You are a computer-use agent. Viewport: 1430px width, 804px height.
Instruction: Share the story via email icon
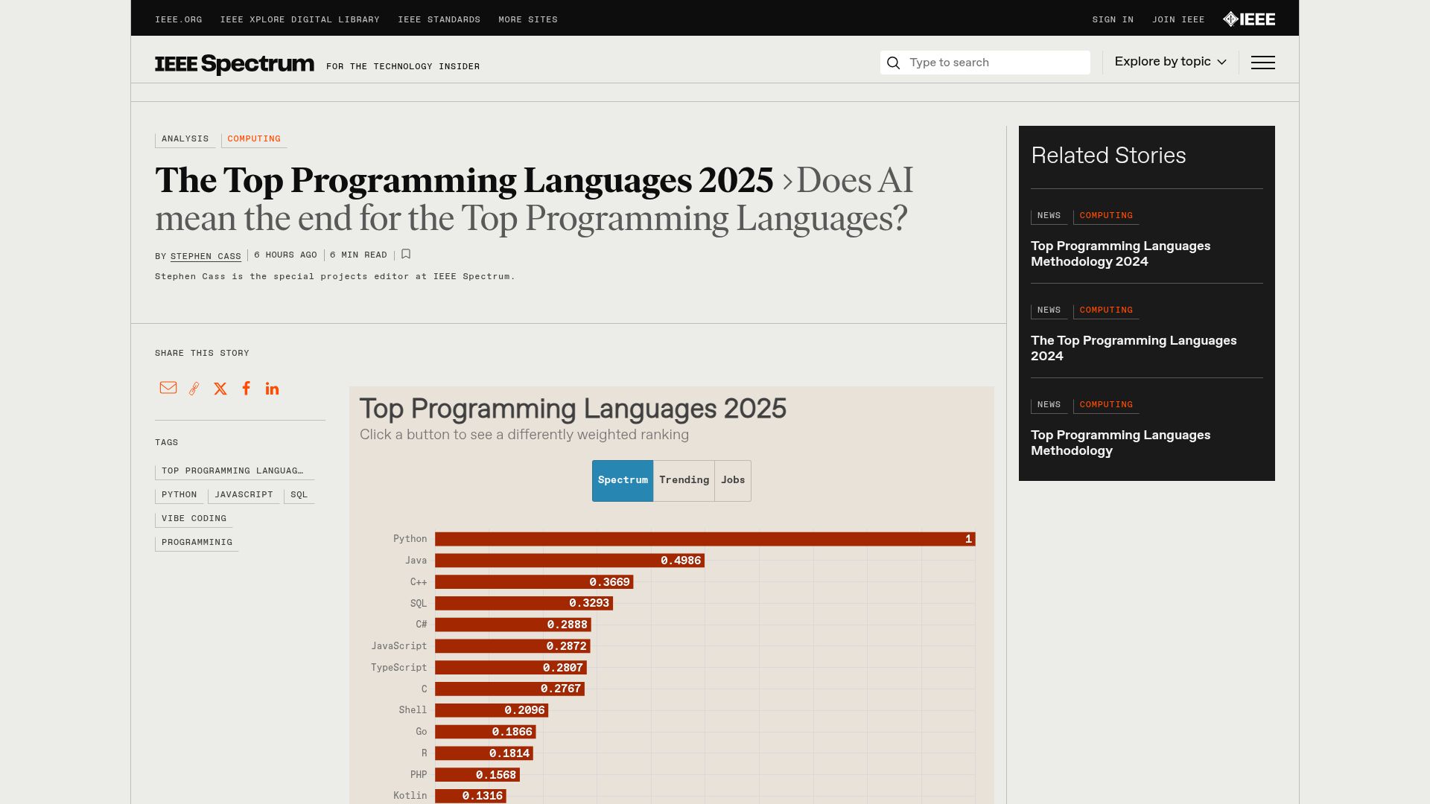tap(168, 388)
